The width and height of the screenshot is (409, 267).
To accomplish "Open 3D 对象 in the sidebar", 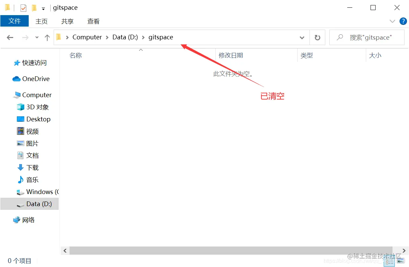I will click(x=33, y=107).
